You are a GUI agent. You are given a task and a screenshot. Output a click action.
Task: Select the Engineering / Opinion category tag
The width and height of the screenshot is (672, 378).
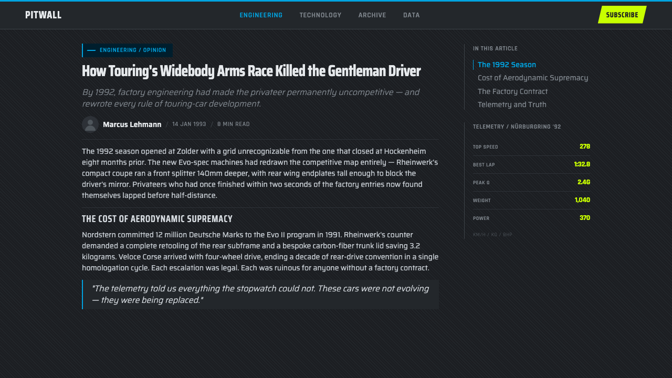pos(128,50)
